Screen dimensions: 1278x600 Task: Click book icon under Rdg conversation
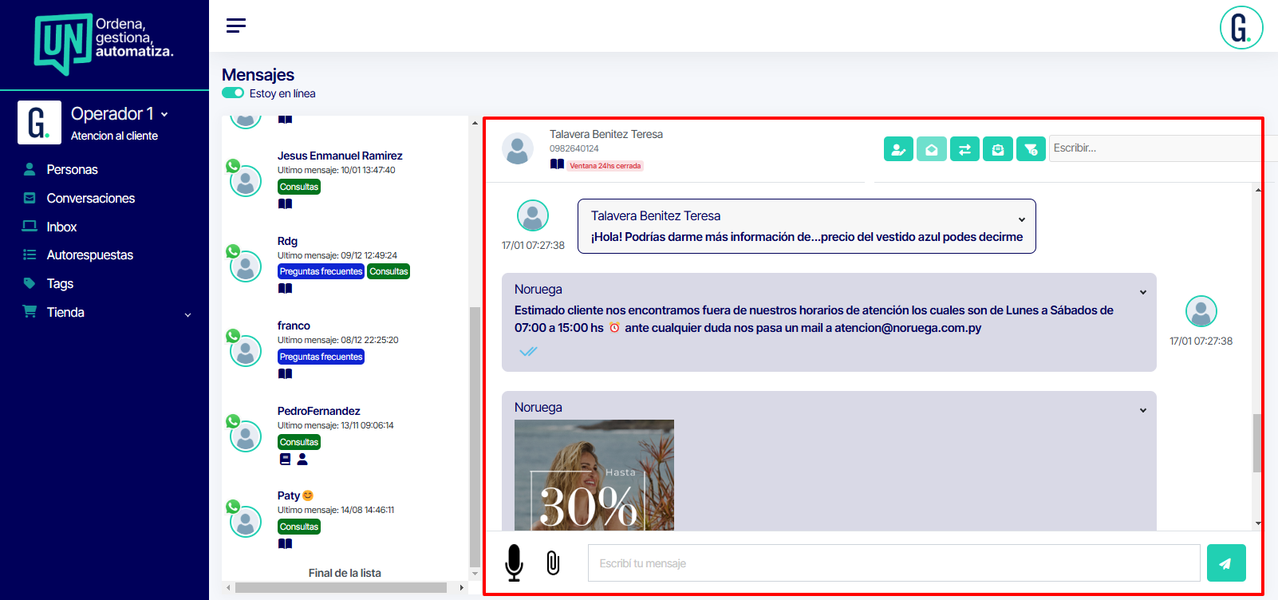[285, 288]
